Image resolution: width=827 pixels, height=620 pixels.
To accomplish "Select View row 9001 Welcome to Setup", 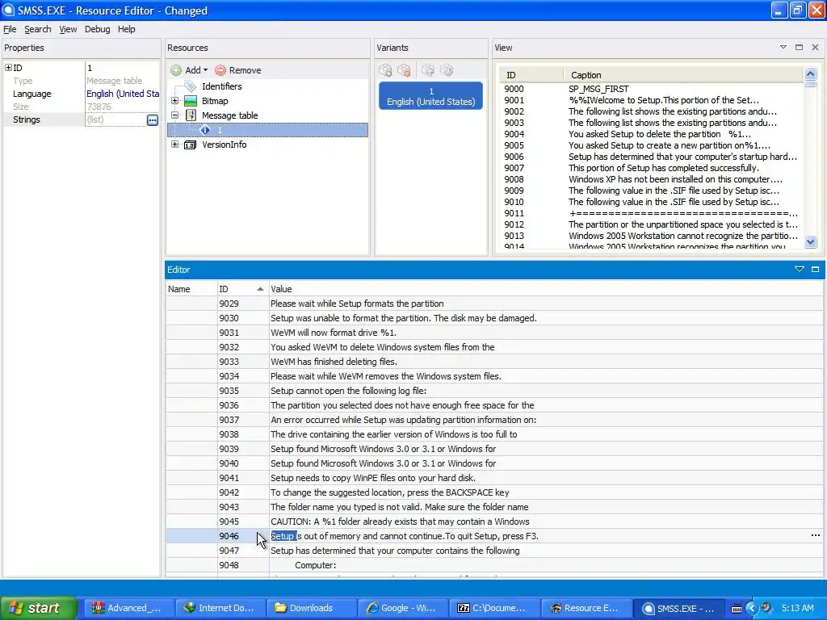I will pyautogui.click(x=651, y=100).
